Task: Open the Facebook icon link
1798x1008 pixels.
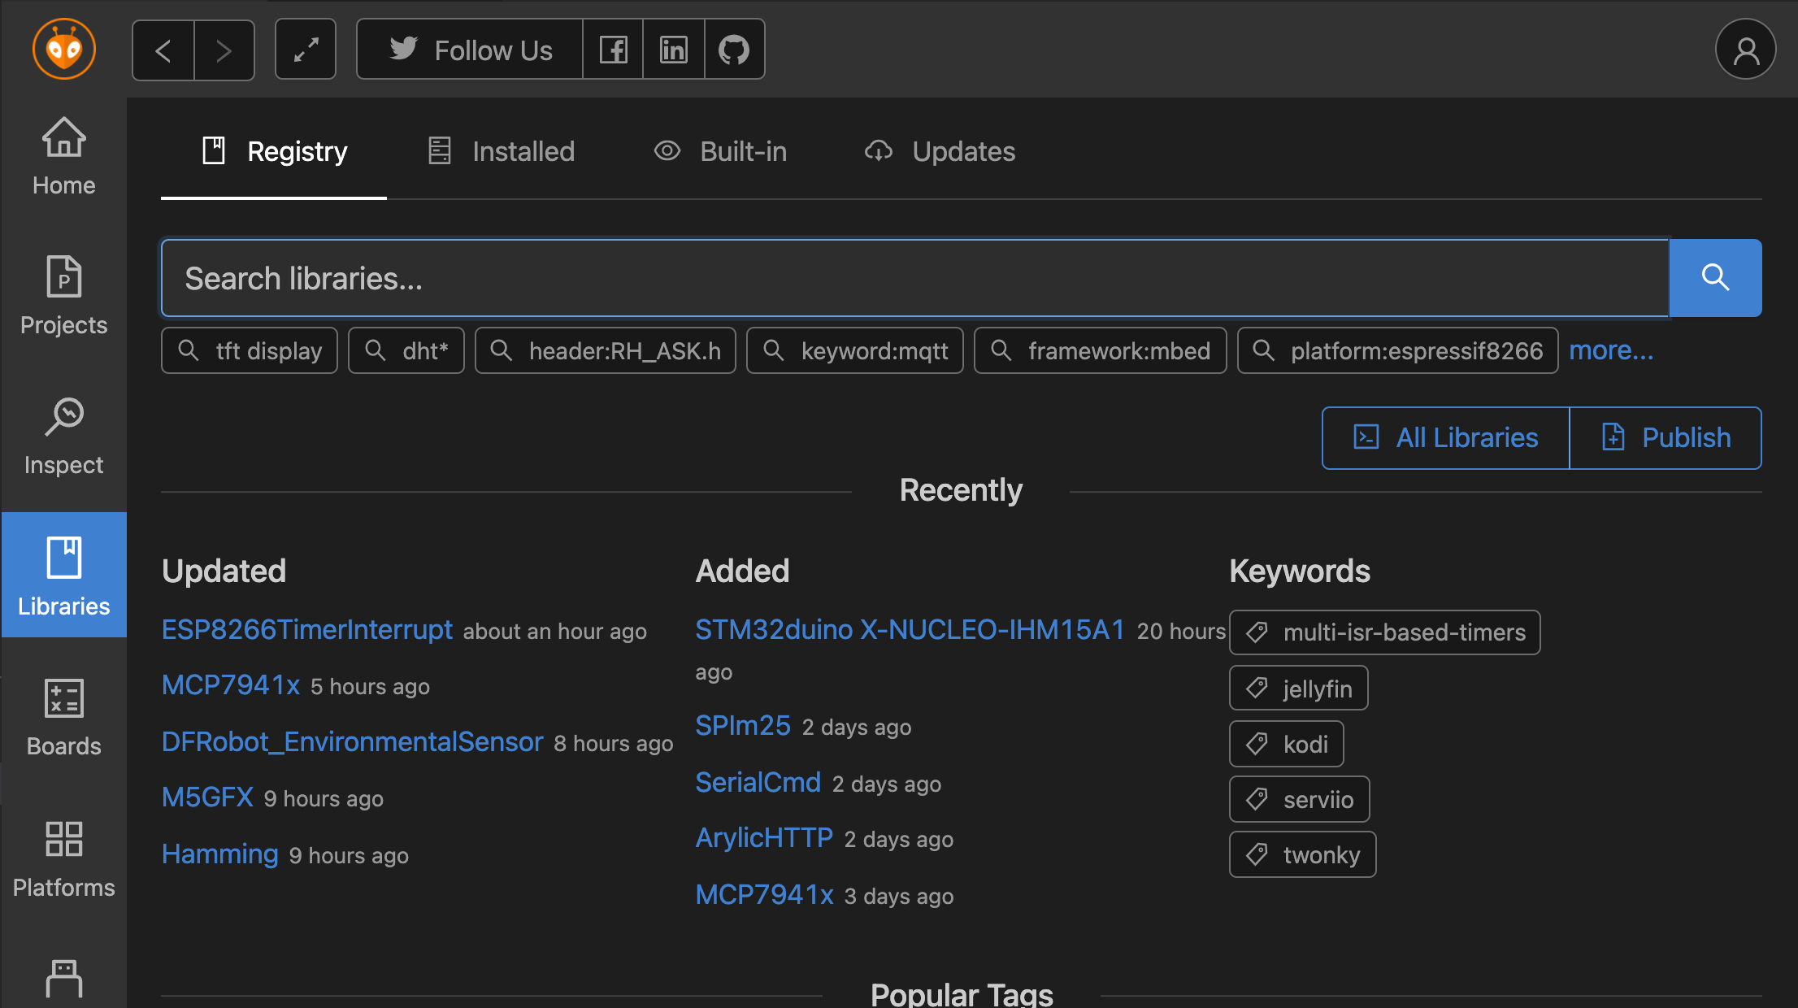Action: 613,50
